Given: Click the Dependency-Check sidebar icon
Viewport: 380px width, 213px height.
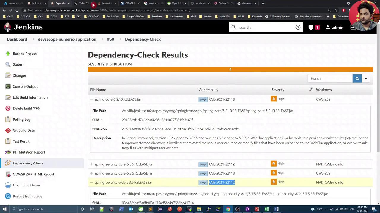Looking at the screenshot, I should point(8,163).
